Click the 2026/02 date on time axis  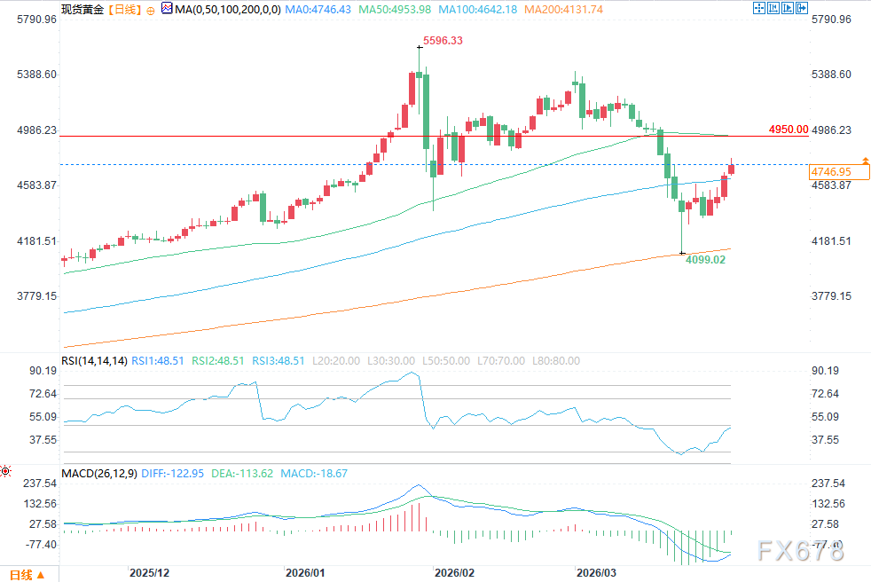click(452, 572)
